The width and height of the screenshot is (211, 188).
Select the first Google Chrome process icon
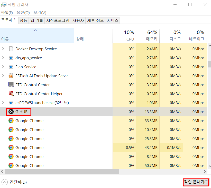[x=11, y=121]
